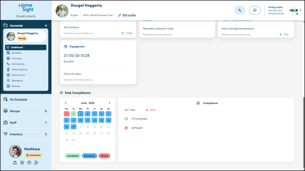Open the Staff section
The image size is (305, 171).
tap(26, 123)
